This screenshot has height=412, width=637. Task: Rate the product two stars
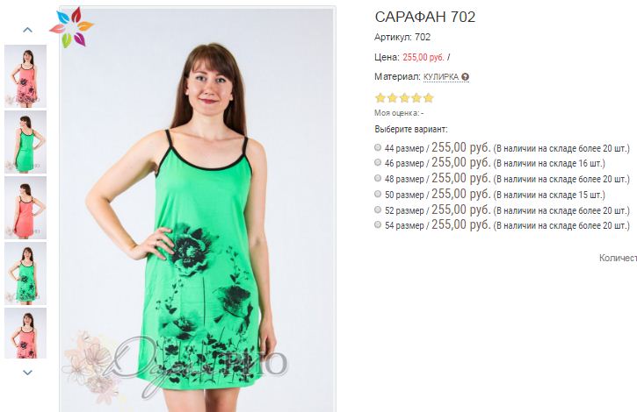point(393,98)
